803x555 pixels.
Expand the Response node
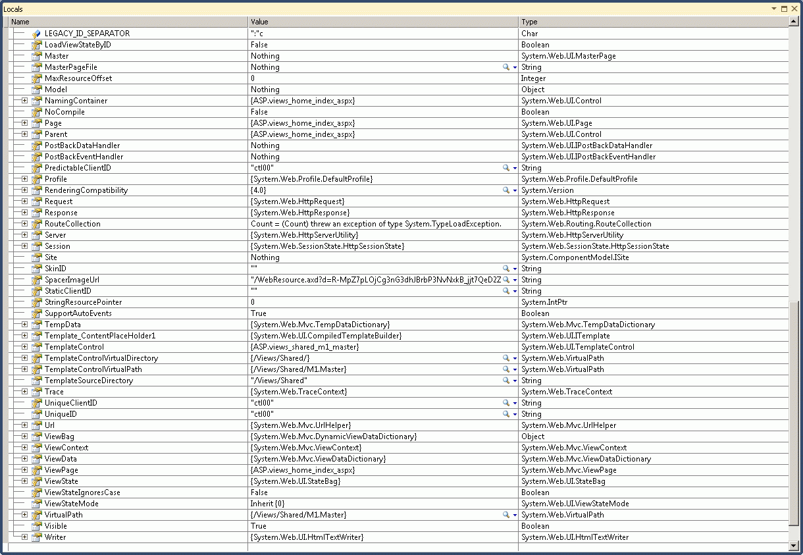tap(24, 213)
